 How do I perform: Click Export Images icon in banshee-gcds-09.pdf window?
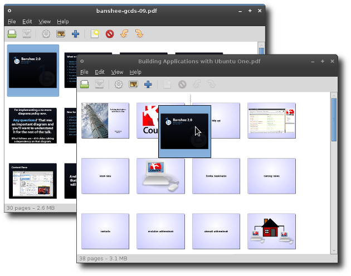pyautogui.click(x=61, y=34)
